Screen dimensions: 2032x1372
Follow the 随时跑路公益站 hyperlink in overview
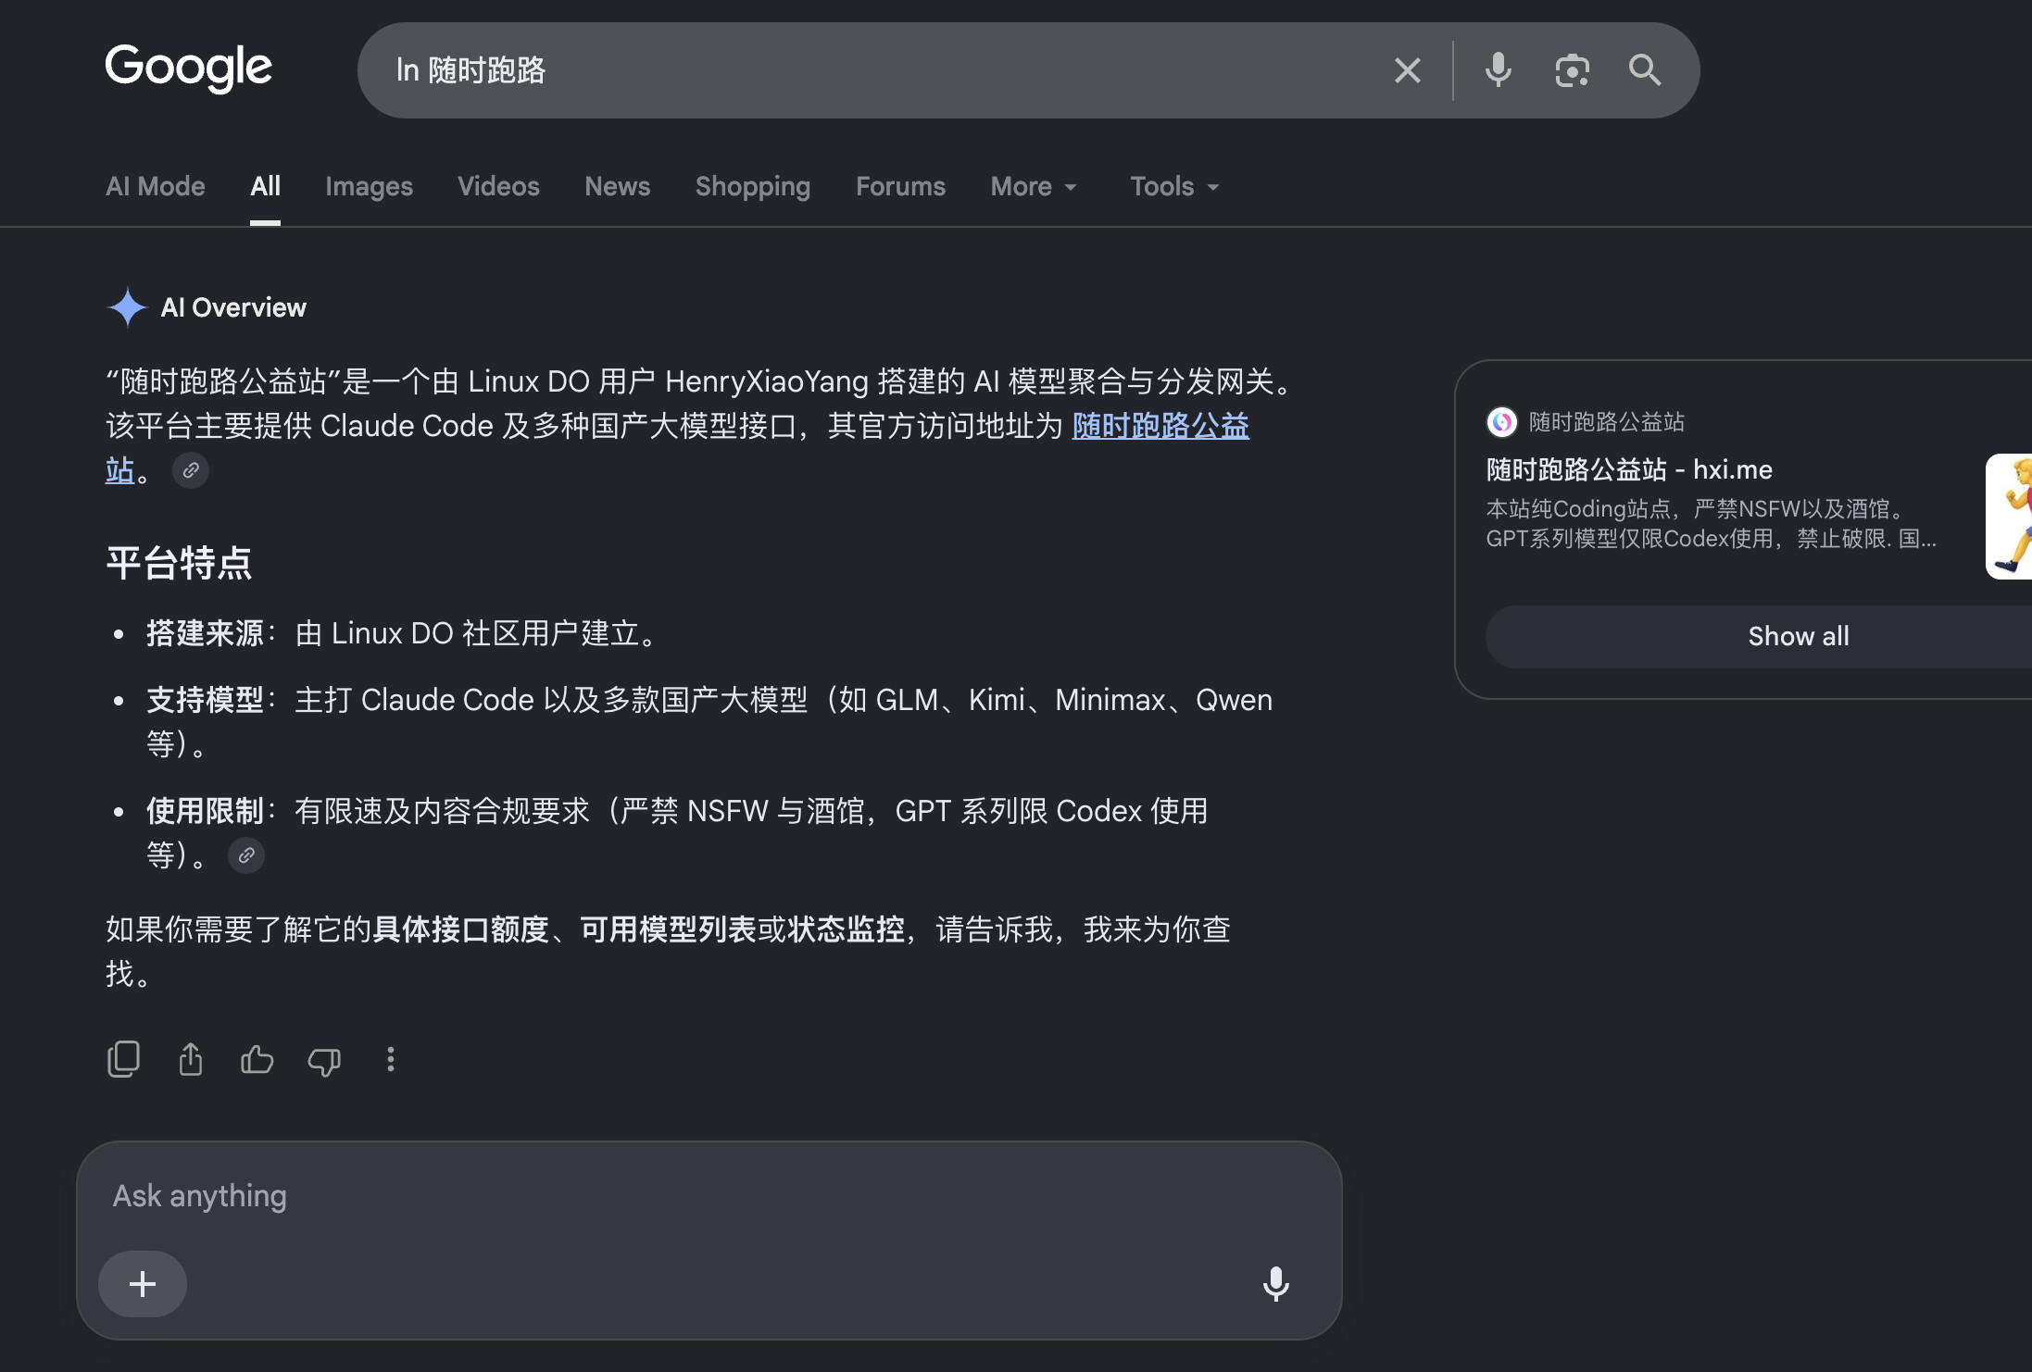(x=1160, y=426)
